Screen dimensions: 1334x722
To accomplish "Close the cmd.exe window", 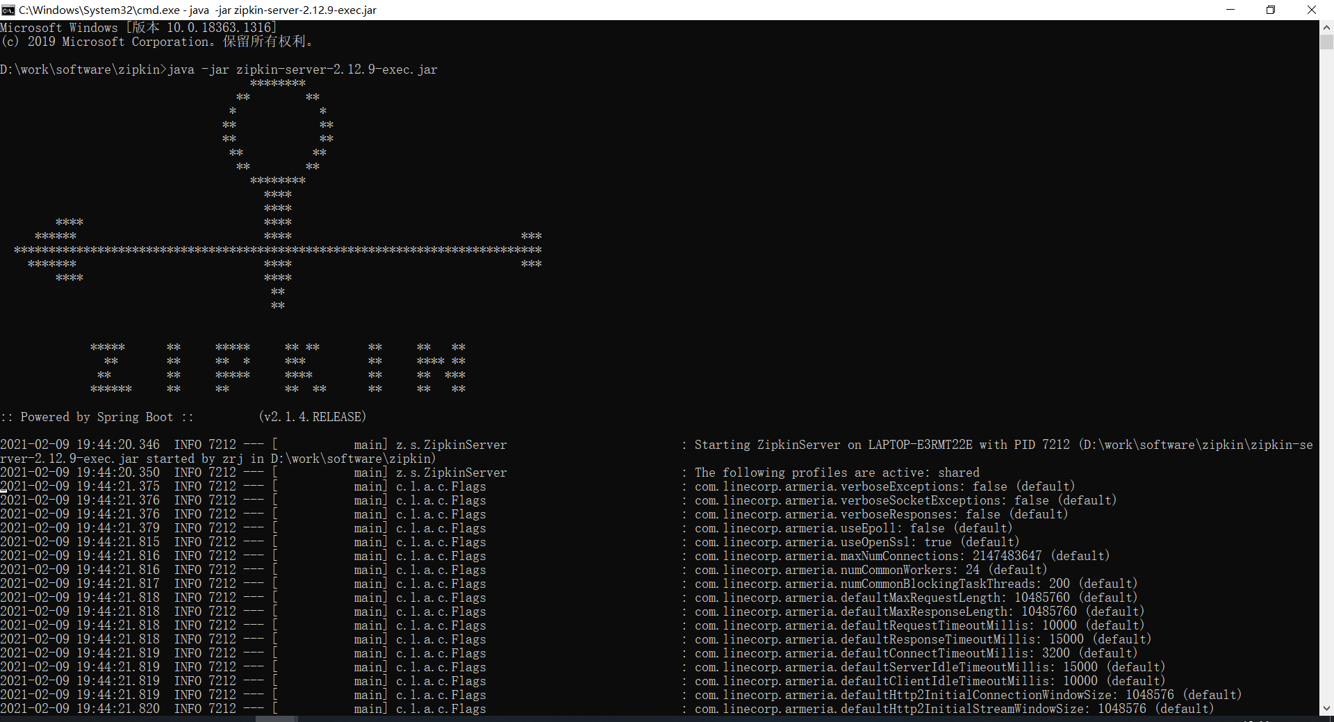I will click(1312, 10).
